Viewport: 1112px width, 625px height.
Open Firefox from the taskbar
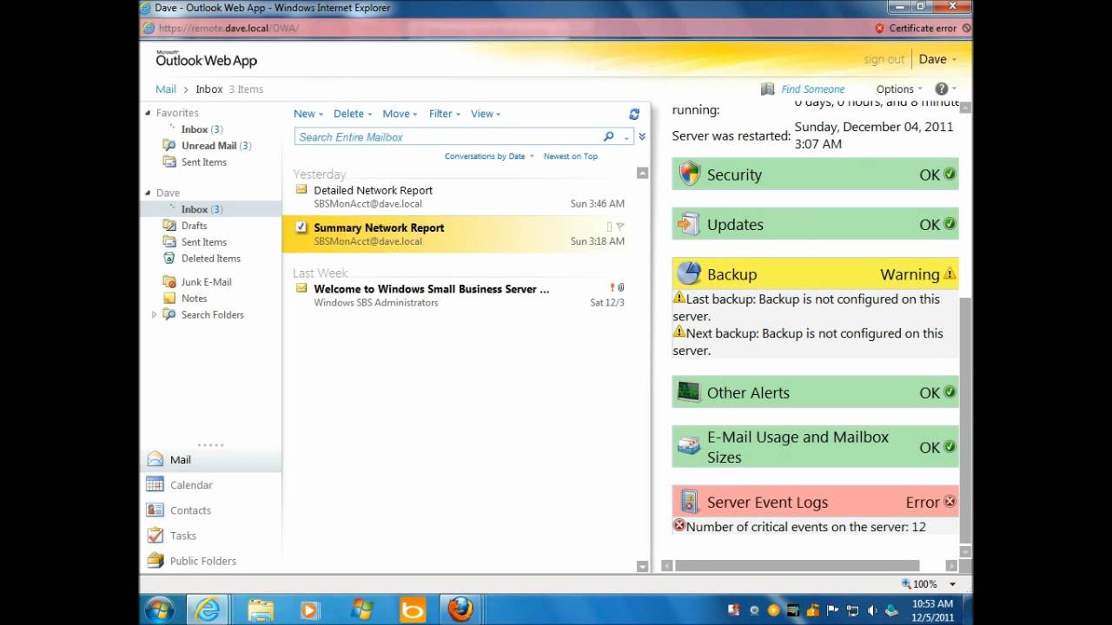point(460,609)
